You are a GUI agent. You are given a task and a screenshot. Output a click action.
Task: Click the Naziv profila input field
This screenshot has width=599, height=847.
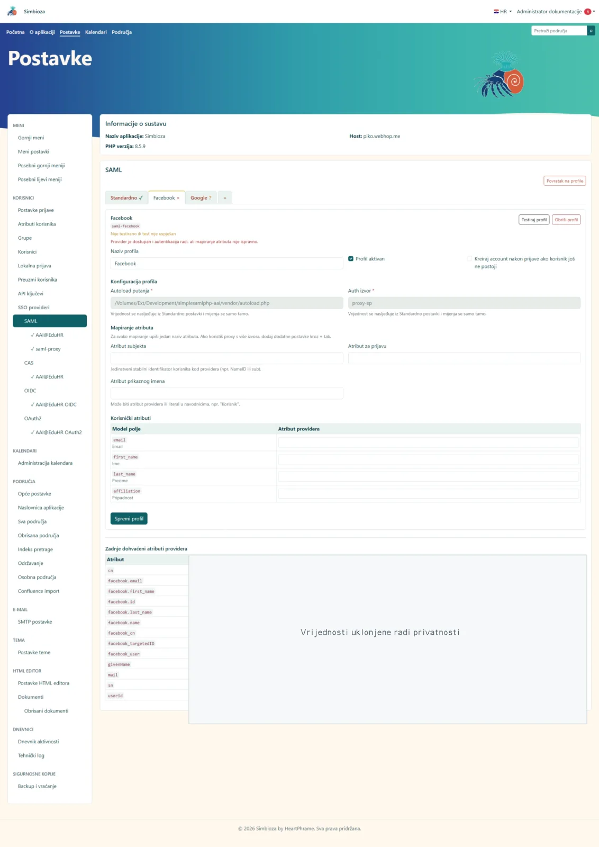(226, 264)
